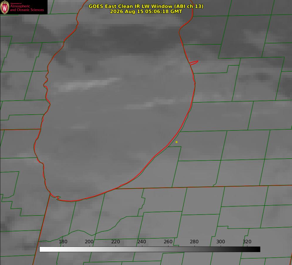Click the 320 label on the colorbar

coord(247,242)
